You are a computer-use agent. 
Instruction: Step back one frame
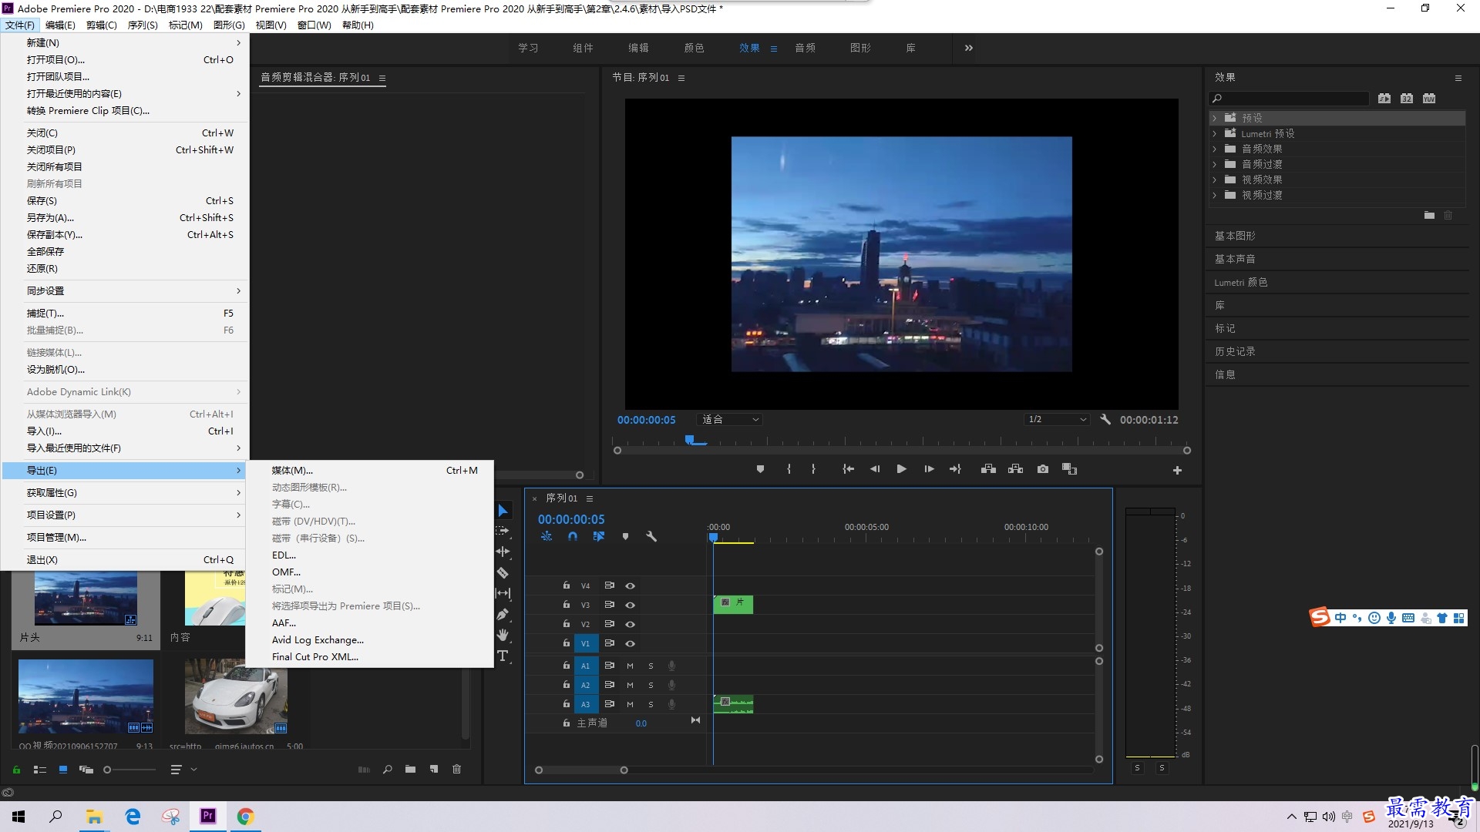coord(875,469)
